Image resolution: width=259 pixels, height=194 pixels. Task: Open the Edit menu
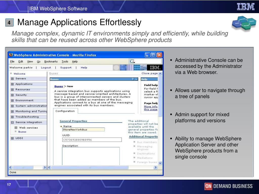tap(21, 62)
